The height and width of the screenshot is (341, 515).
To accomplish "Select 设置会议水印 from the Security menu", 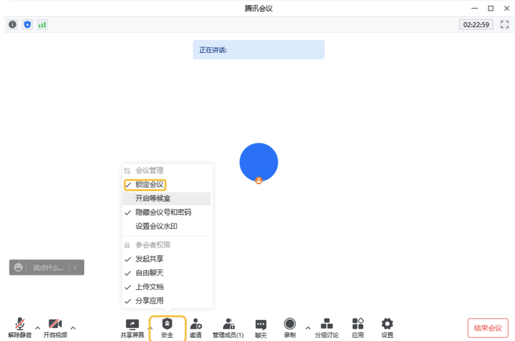I will (150, 226).
